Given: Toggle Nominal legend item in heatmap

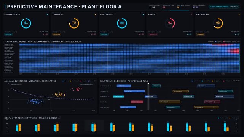Looking at the screenshot, I should 211,42.
